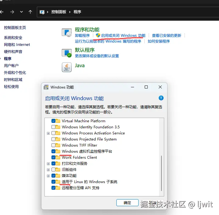Open the 默认程序 heading link
Screen dimensions: 219x215
pyautogui.click(x=85, y=50)
